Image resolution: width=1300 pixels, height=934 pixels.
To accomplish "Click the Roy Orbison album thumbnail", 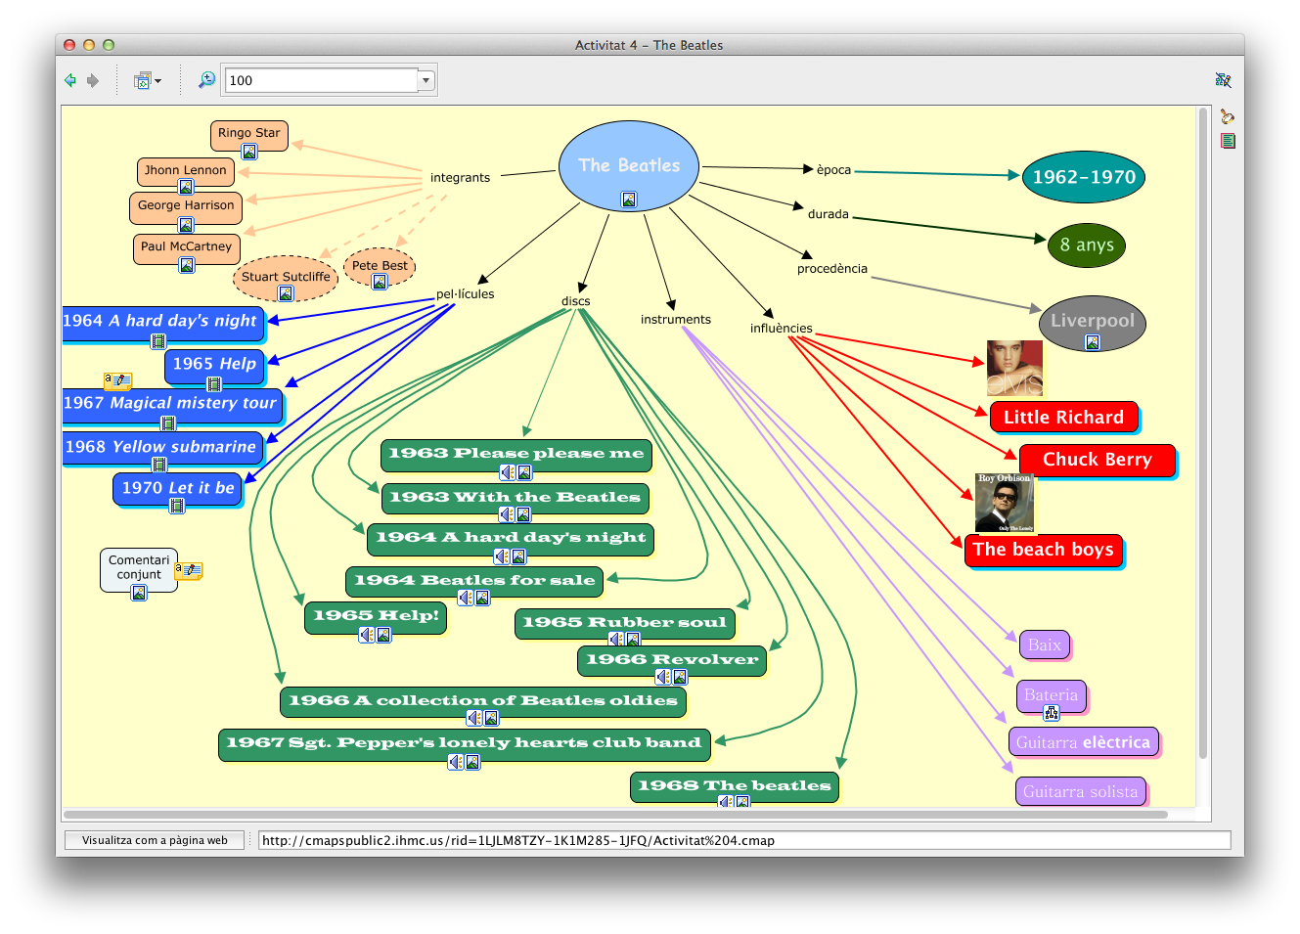I will [x=1005, y=503].
